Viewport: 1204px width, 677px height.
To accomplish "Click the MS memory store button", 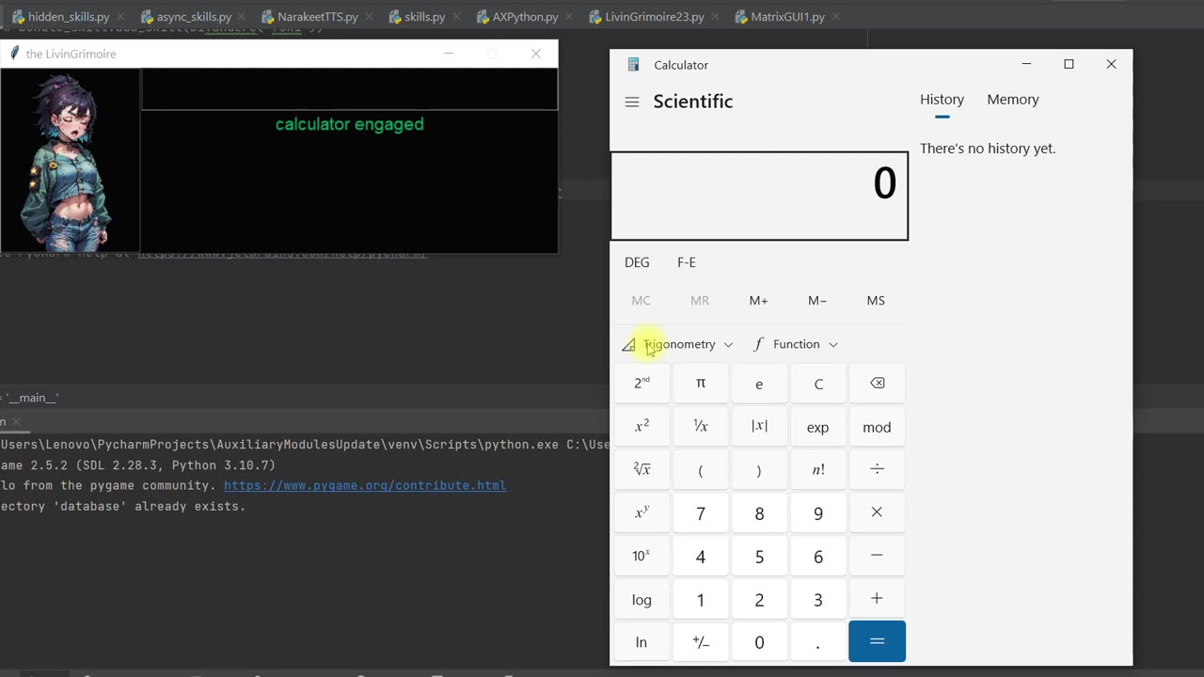I will tap(877, 301).
